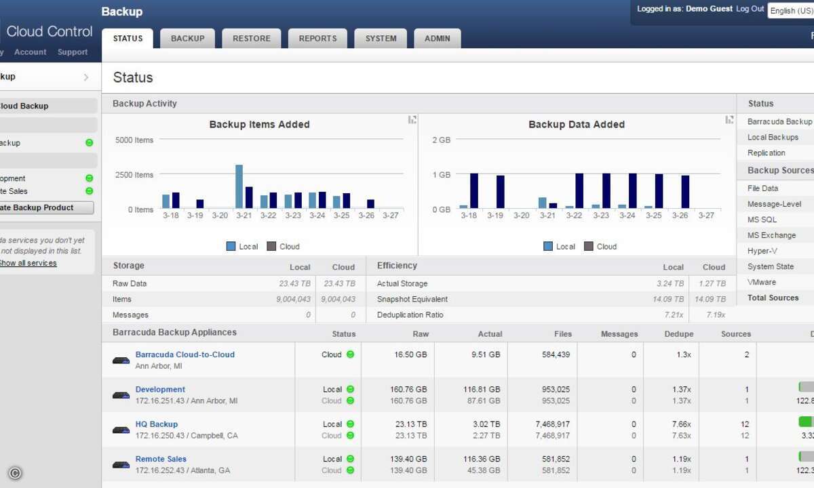Open the ADMIN tab
814x488 pixels.
(437, 39)
